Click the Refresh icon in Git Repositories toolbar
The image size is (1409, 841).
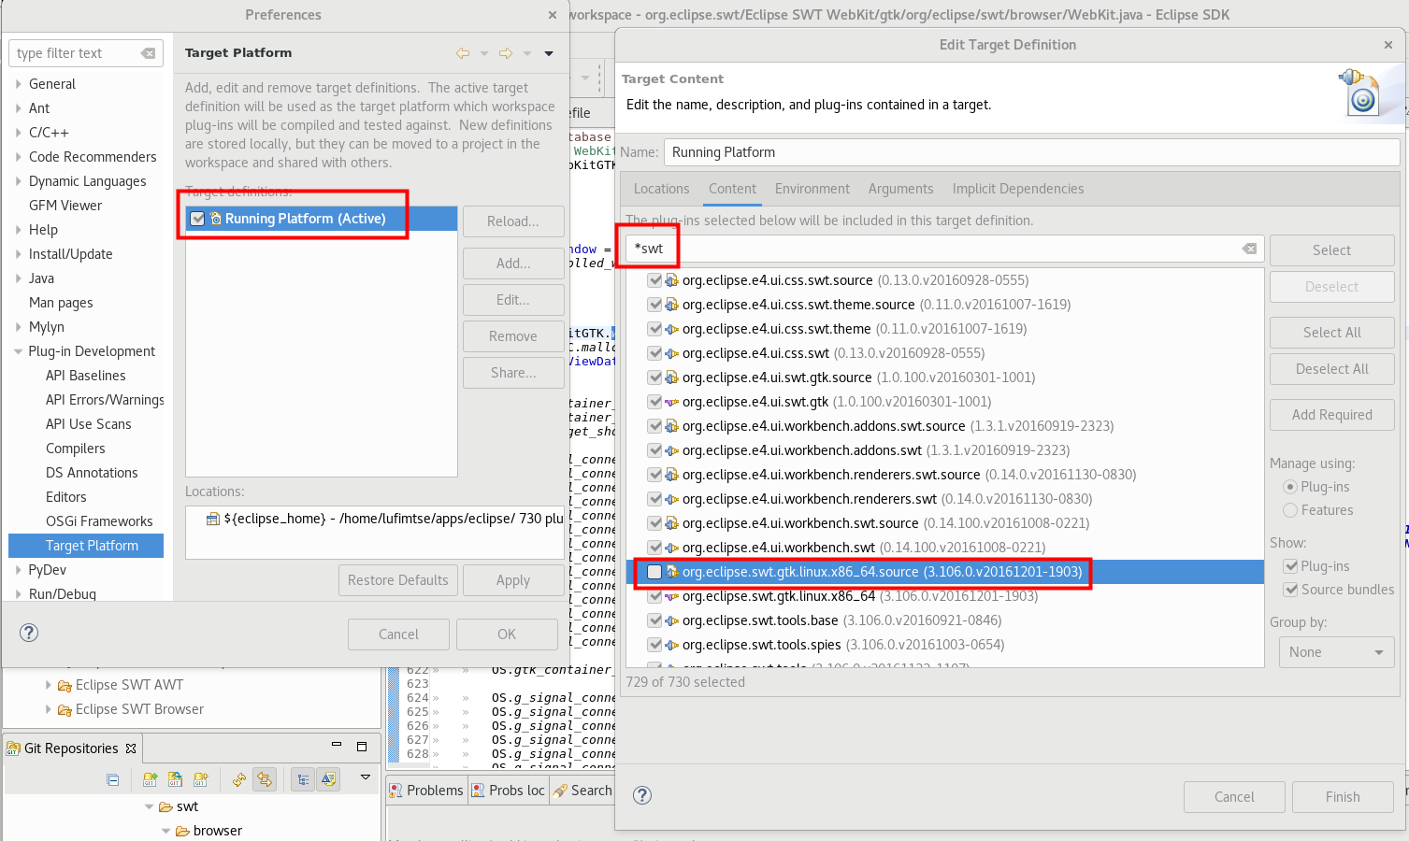(239, 779)
